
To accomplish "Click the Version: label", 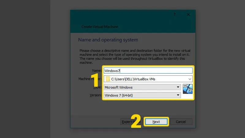I will click(x=96, y=95).
